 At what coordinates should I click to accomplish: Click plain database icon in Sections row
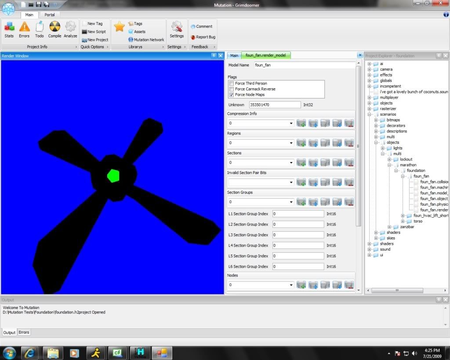point(325,163)
